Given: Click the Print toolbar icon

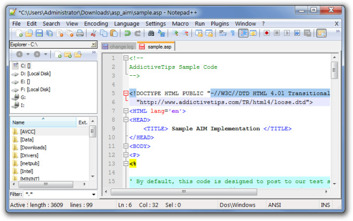Looking at the screenshot, I should [x=80, y=33].
